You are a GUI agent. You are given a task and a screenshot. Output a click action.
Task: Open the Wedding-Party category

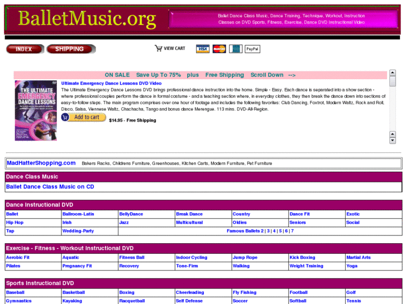(x=78, y=231)
